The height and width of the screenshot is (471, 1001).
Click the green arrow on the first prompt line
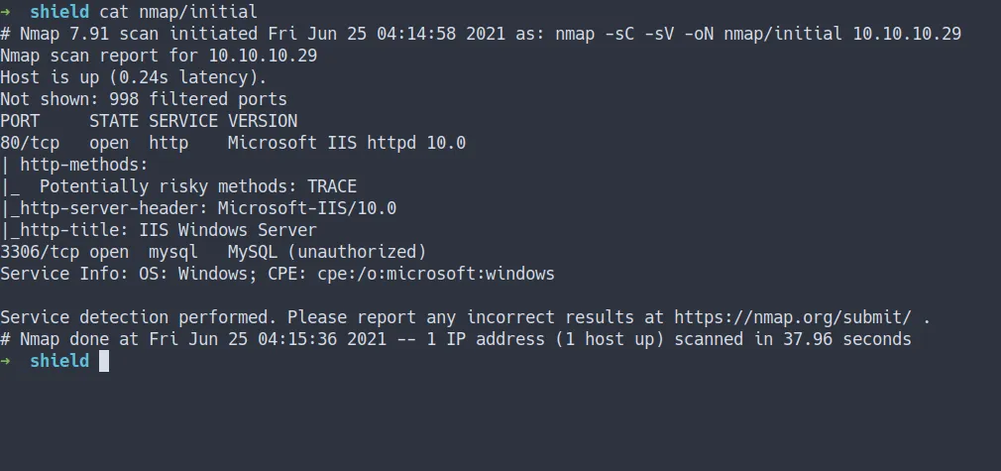click(x=6, y=12)
